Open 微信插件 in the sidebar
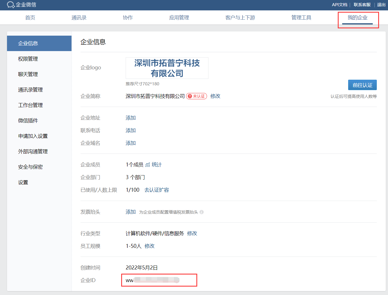Screen dimensions: 388x295 coord(39,120)
